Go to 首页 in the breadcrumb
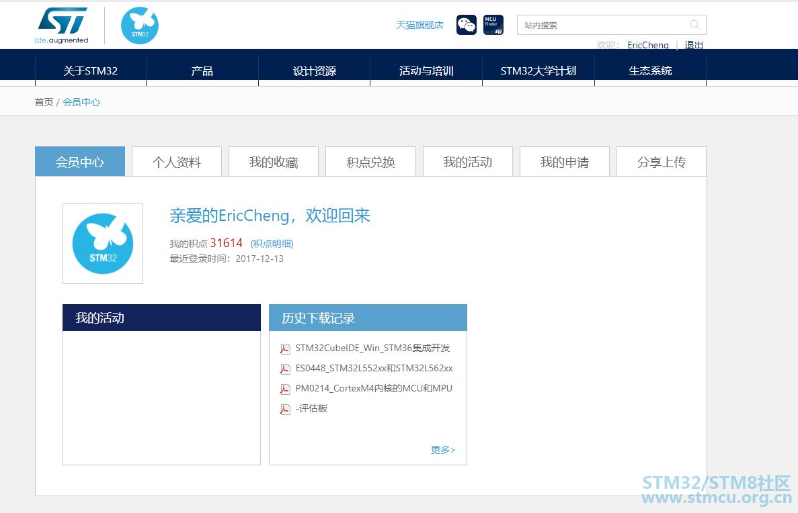Image resolution: width=798 pixels, height=513 pixels. coord(44,102)
